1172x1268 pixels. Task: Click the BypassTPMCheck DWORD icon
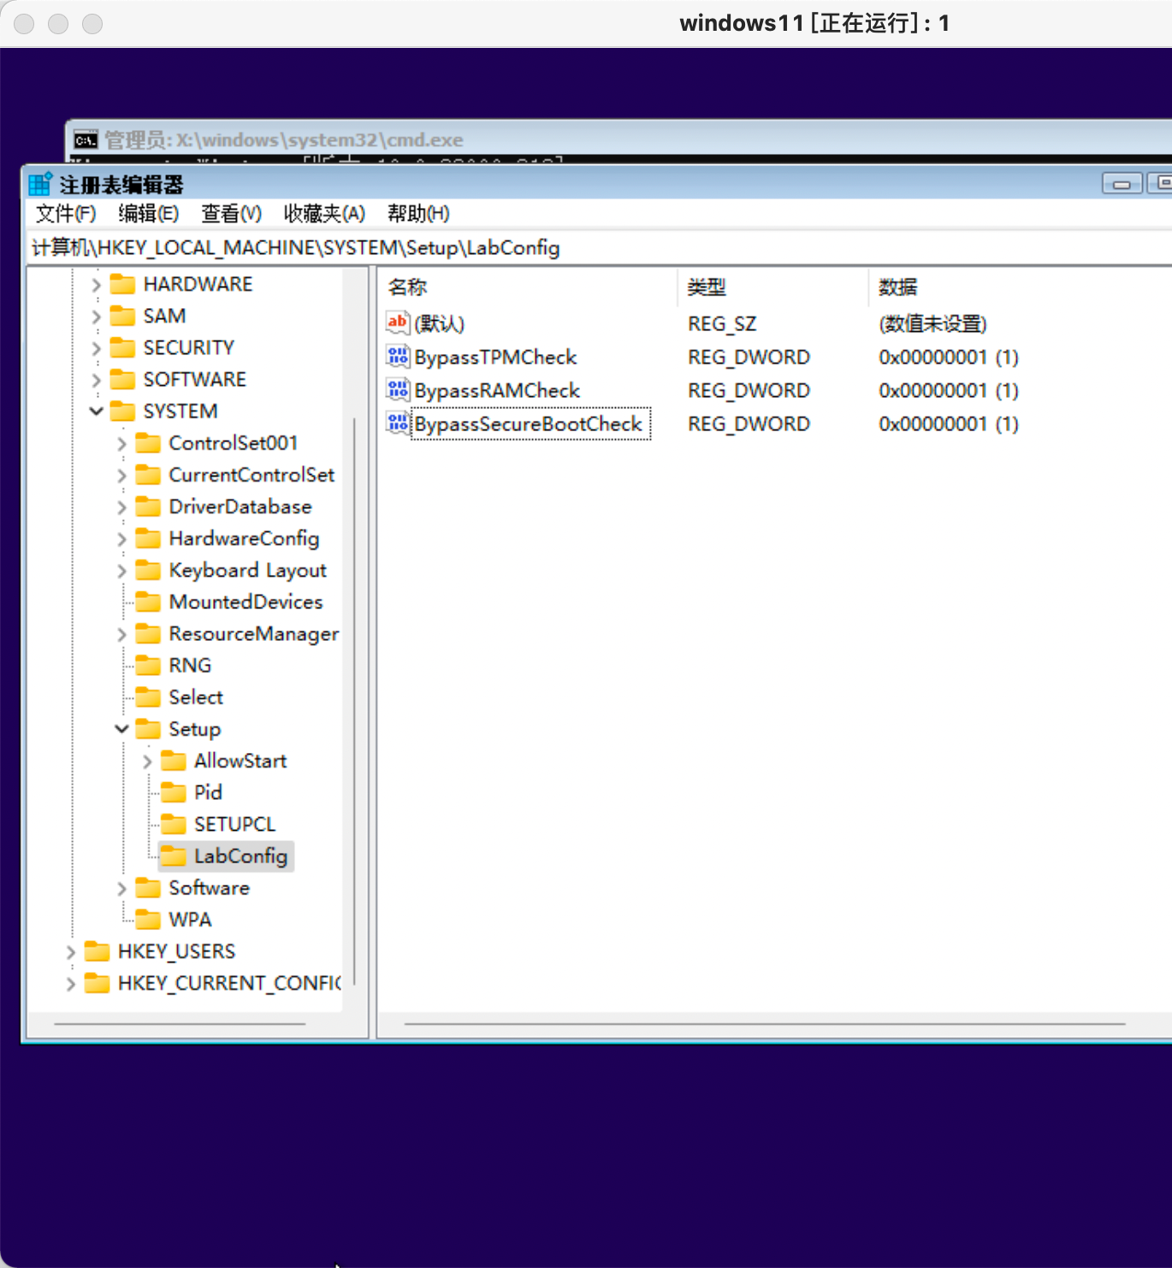[398, 356]
